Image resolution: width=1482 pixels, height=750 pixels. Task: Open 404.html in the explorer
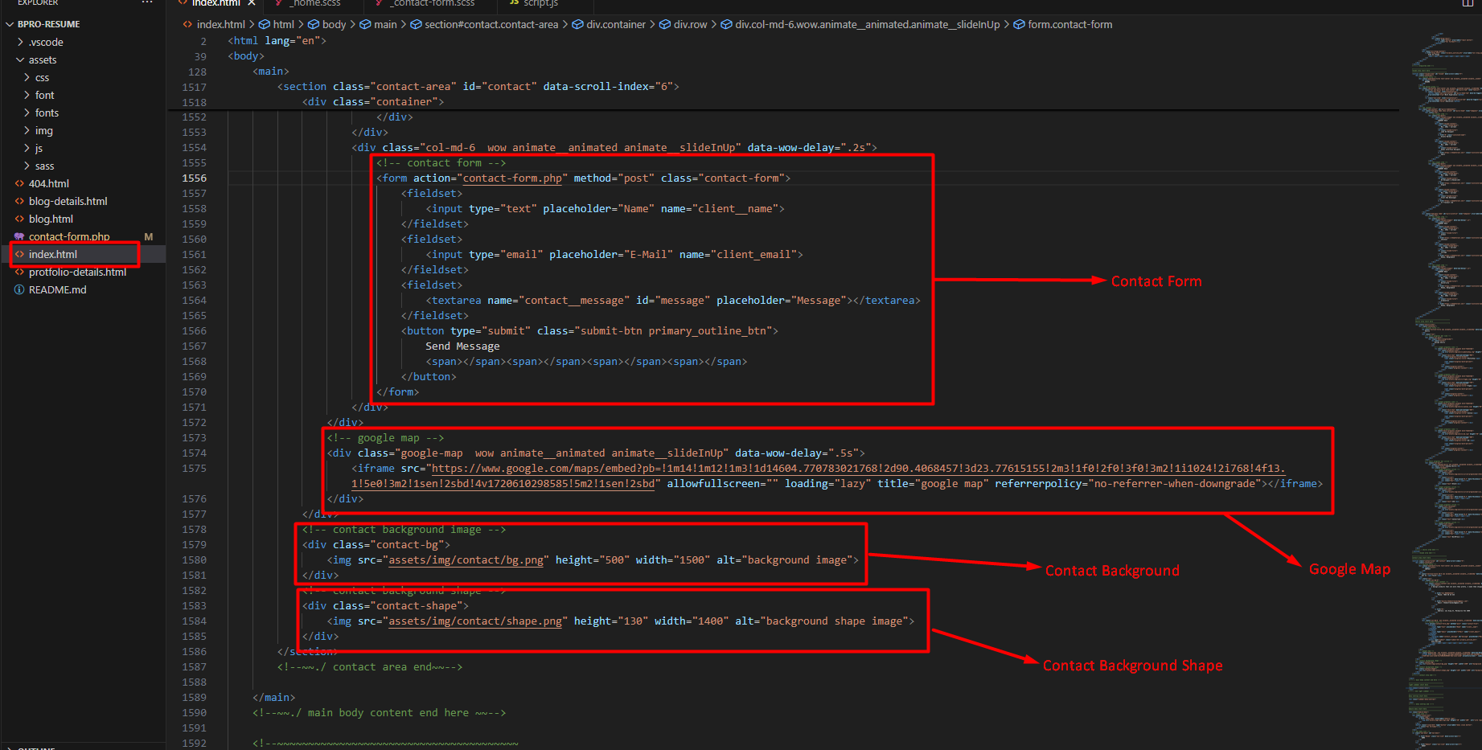(48, 183)
